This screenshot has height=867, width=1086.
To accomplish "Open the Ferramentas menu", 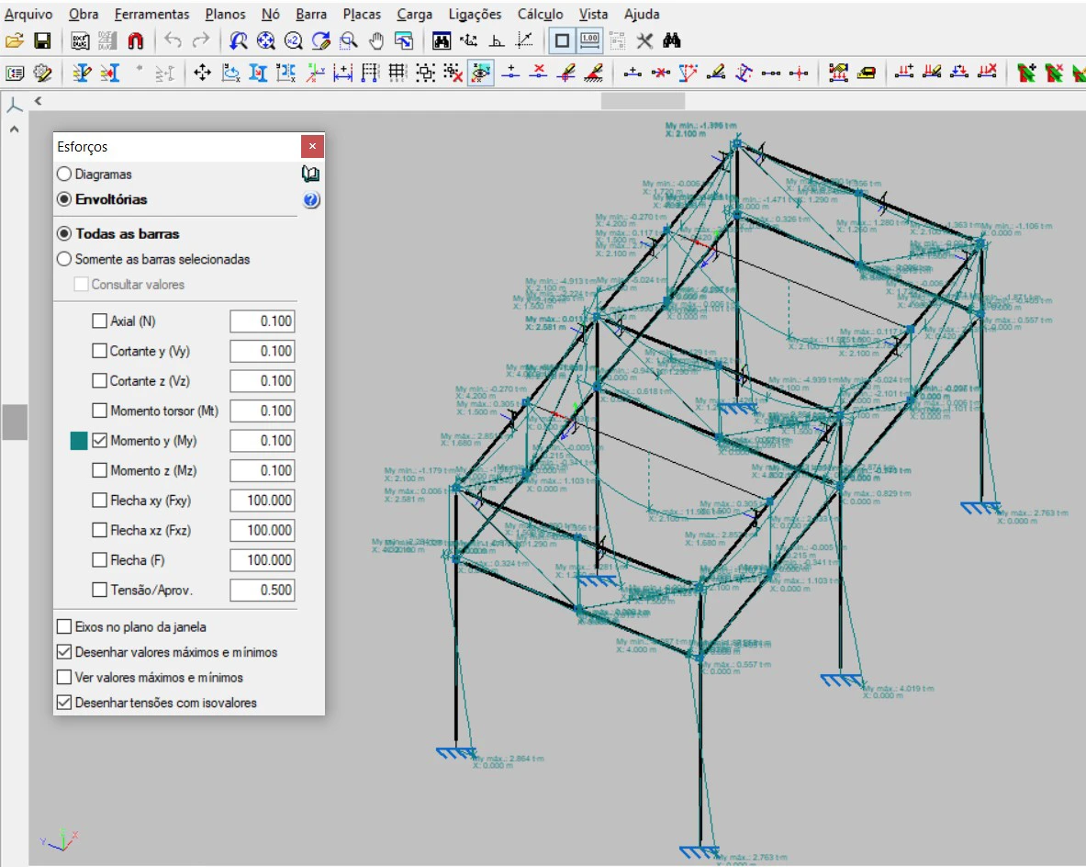I will (x=151, y=14).
